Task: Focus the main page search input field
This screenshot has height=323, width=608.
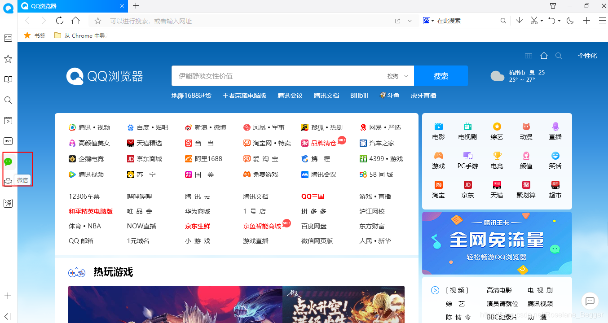Action: click(278, 76)
